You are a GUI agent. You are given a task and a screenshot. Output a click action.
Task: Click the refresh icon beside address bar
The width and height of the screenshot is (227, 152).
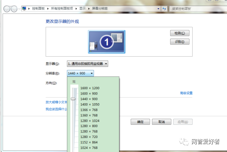pos(164,9)
